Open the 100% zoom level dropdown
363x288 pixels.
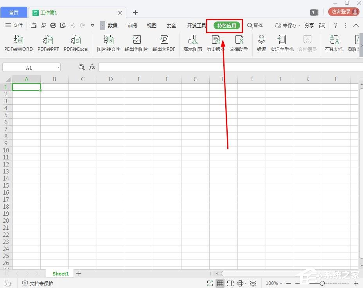point(274,283)
